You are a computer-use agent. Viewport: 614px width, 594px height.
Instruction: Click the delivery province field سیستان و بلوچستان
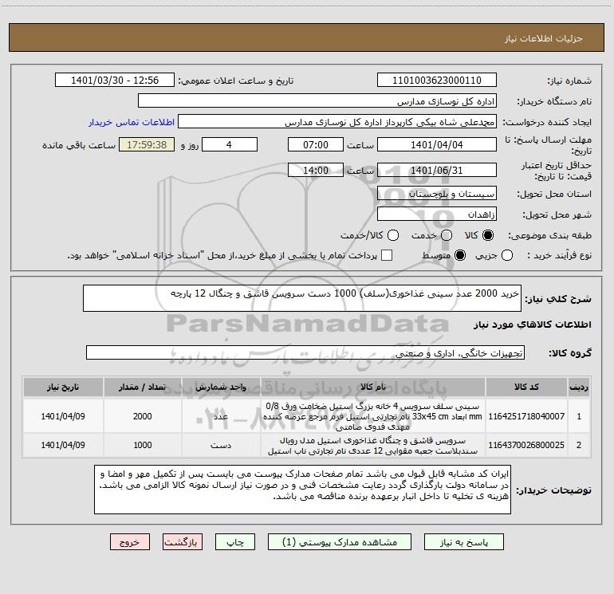[x=437, y=193]
